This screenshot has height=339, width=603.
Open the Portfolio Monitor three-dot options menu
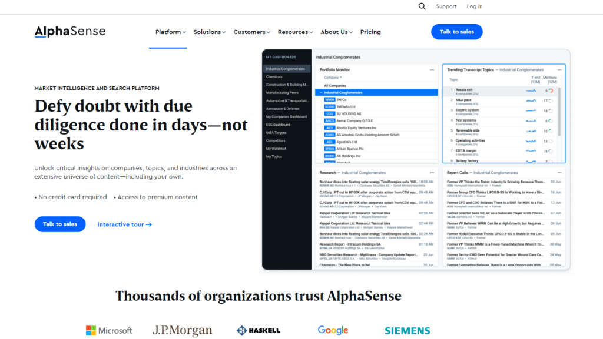[x=432, y=70]
